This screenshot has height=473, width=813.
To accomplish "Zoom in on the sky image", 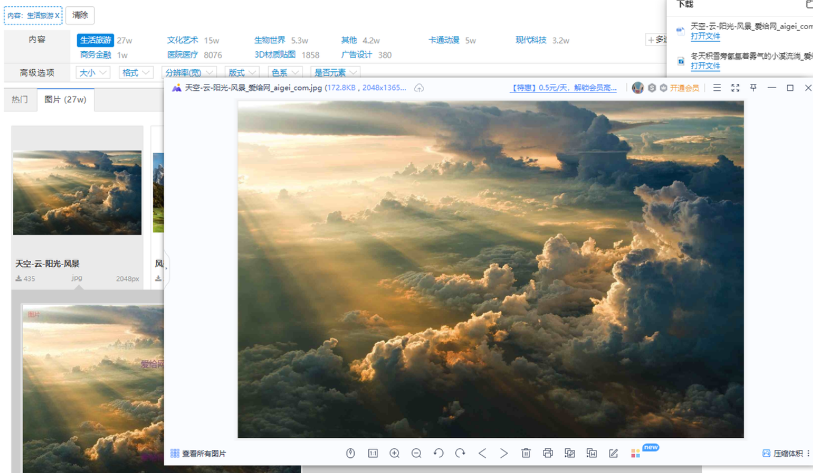I will [394, 454].
